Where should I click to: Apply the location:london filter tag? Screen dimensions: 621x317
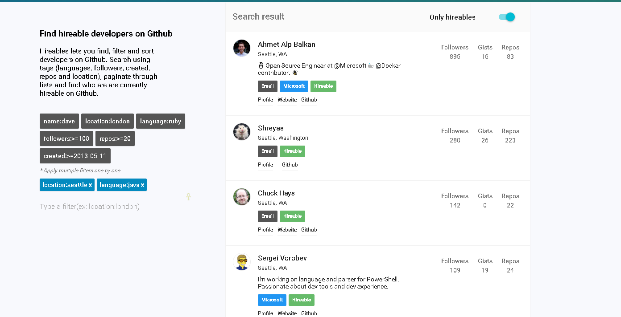pos(107,121)
